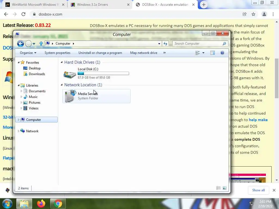This screenshot has width=279, height=209.
Task: Bookmark this page with the star
Action: (x=253, y=14)
